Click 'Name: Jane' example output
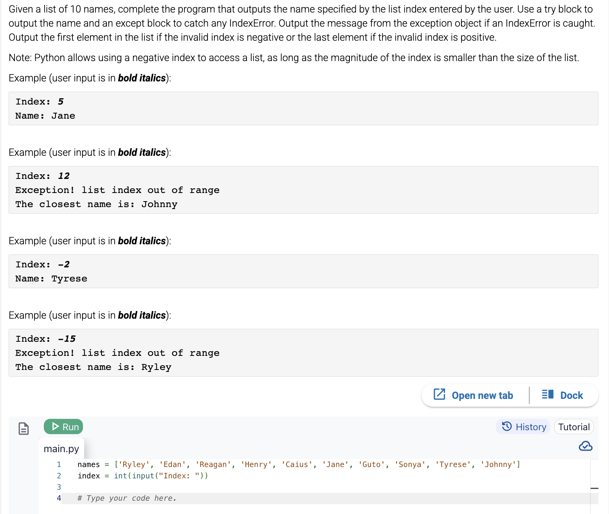Screen dimensions: 609x514 click(45, 116)
